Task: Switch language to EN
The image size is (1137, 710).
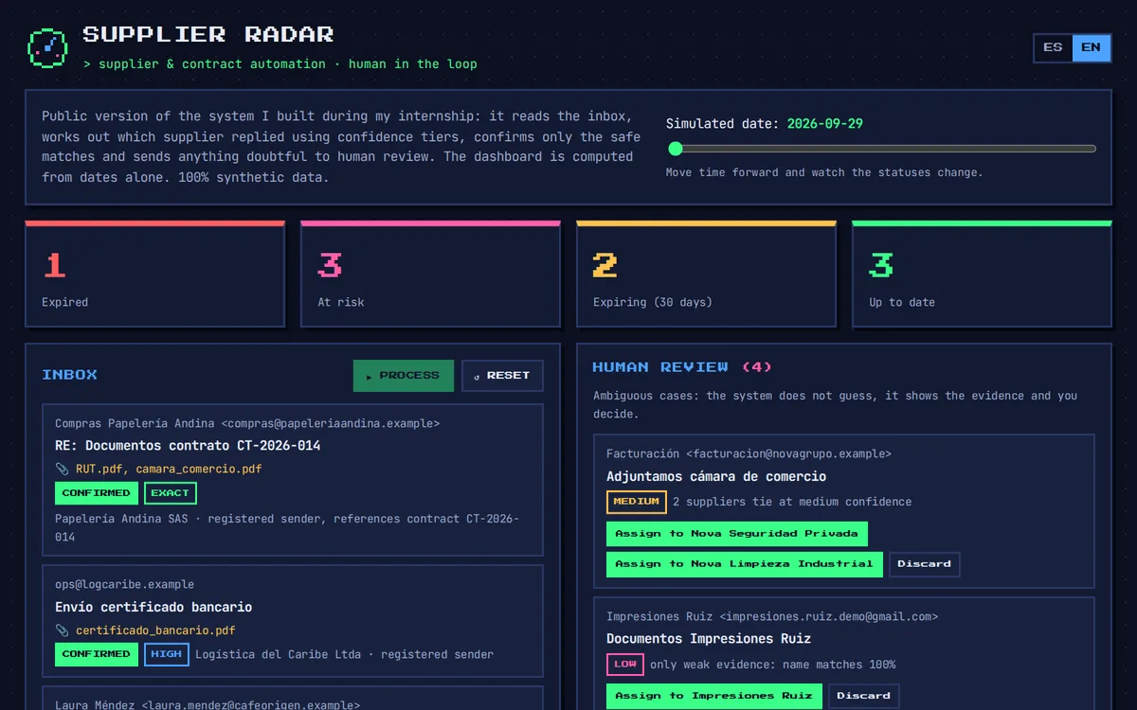Action: pos(1091,47)
